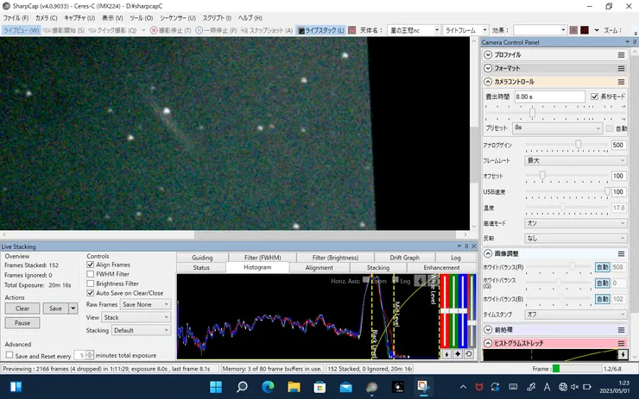Collapse the カメラコントロール section chevron

coord(488,82)
